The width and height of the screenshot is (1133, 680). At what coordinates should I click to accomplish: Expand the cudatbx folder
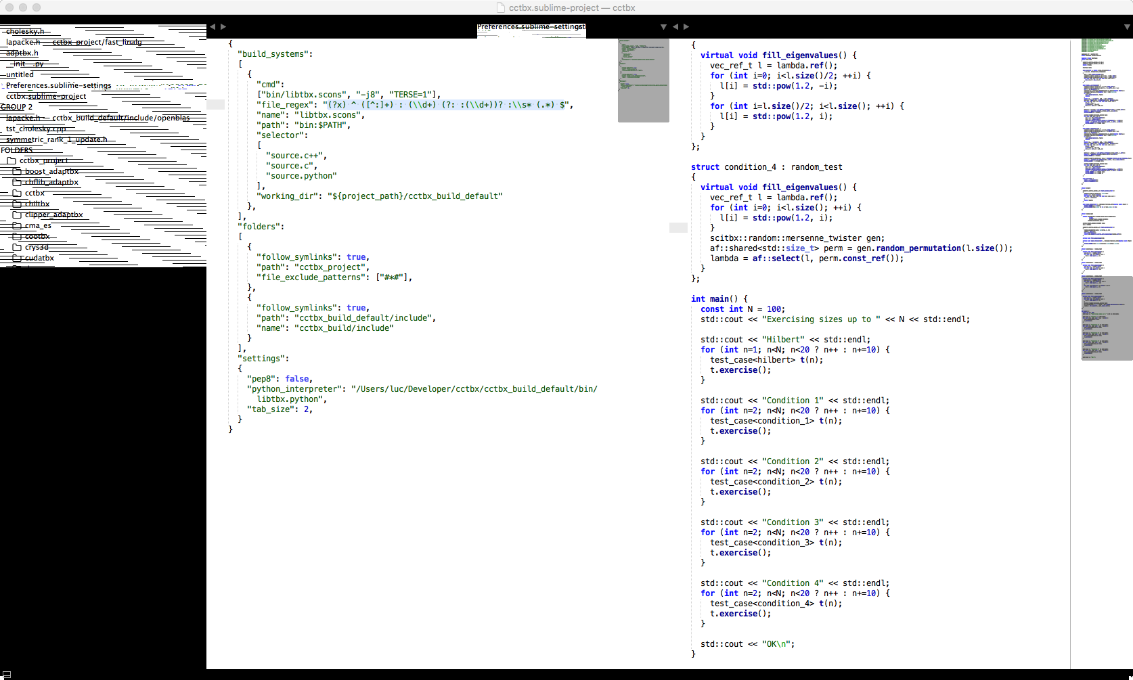(x=39, y=258)
